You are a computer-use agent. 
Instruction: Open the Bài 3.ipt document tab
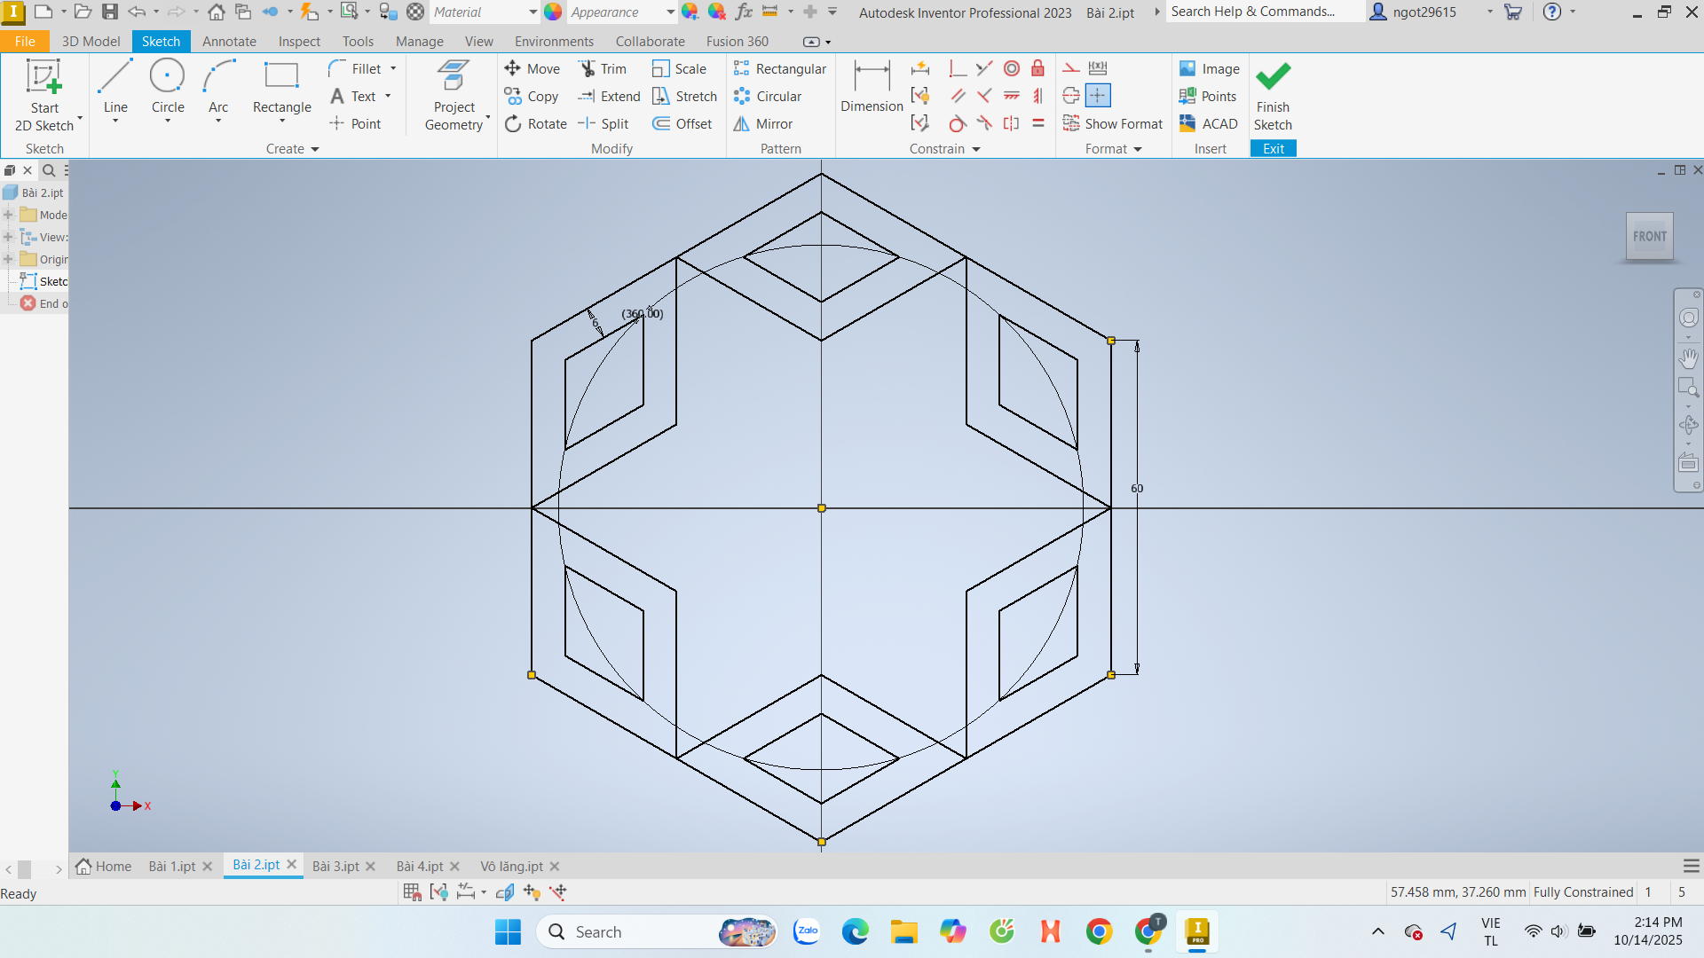tap(335, 867)
